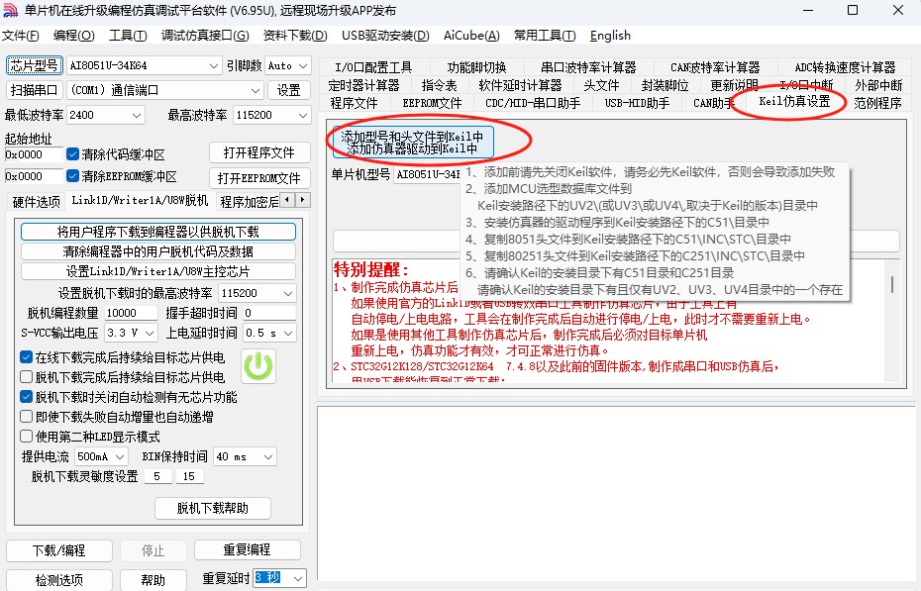Switch to the 硬件选项 tab

tap(37, 202)
